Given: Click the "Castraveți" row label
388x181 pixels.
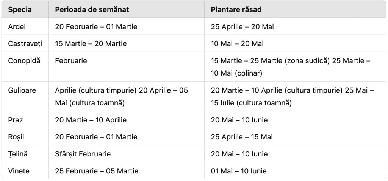Looking at the screenshot, I should pyautogui.click(x=25, y=44).
